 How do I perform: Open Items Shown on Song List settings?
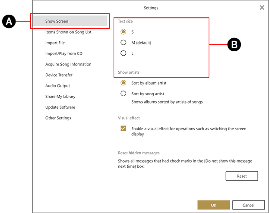(x=68, y=32)
